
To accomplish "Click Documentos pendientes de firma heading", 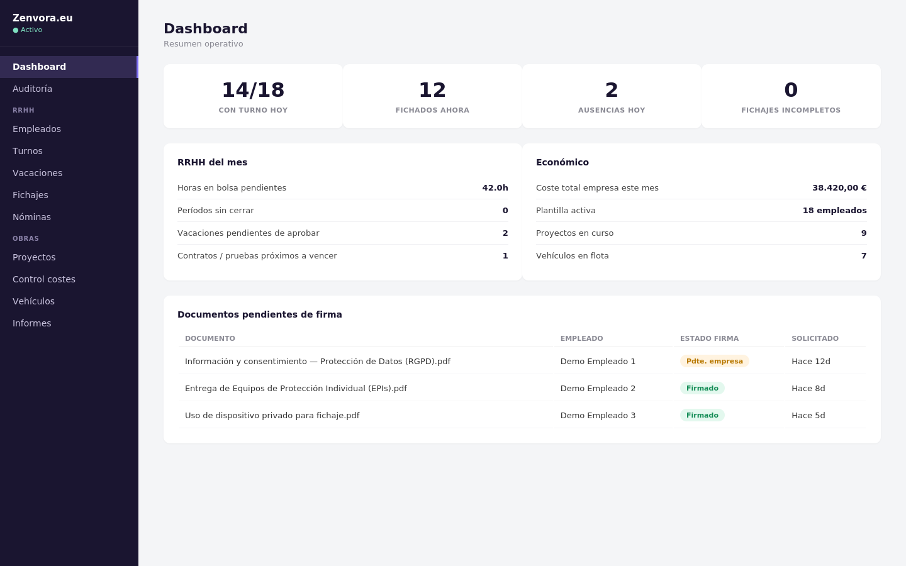I will 260,314.
